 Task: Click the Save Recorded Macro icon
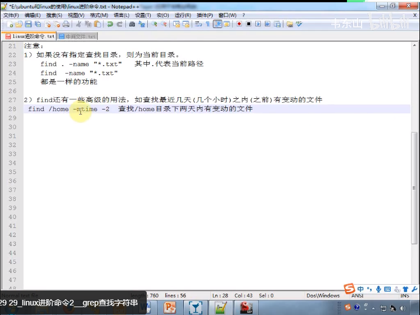click(277, 24)
